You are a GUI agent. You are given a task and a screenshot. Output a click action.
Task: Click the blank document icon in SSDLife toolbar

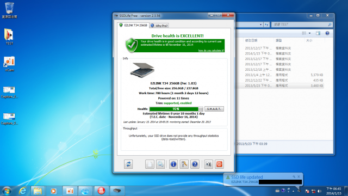coord(150,164)
